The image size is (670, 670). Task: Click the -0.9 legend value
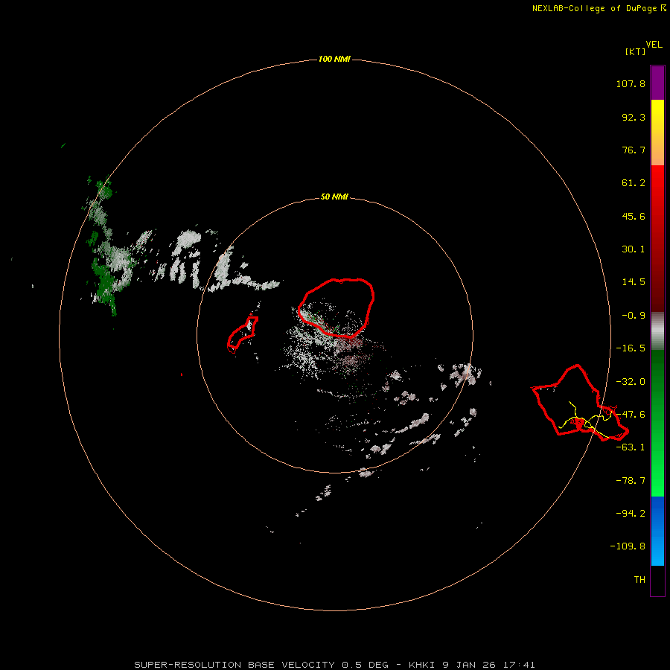[634, 316]
